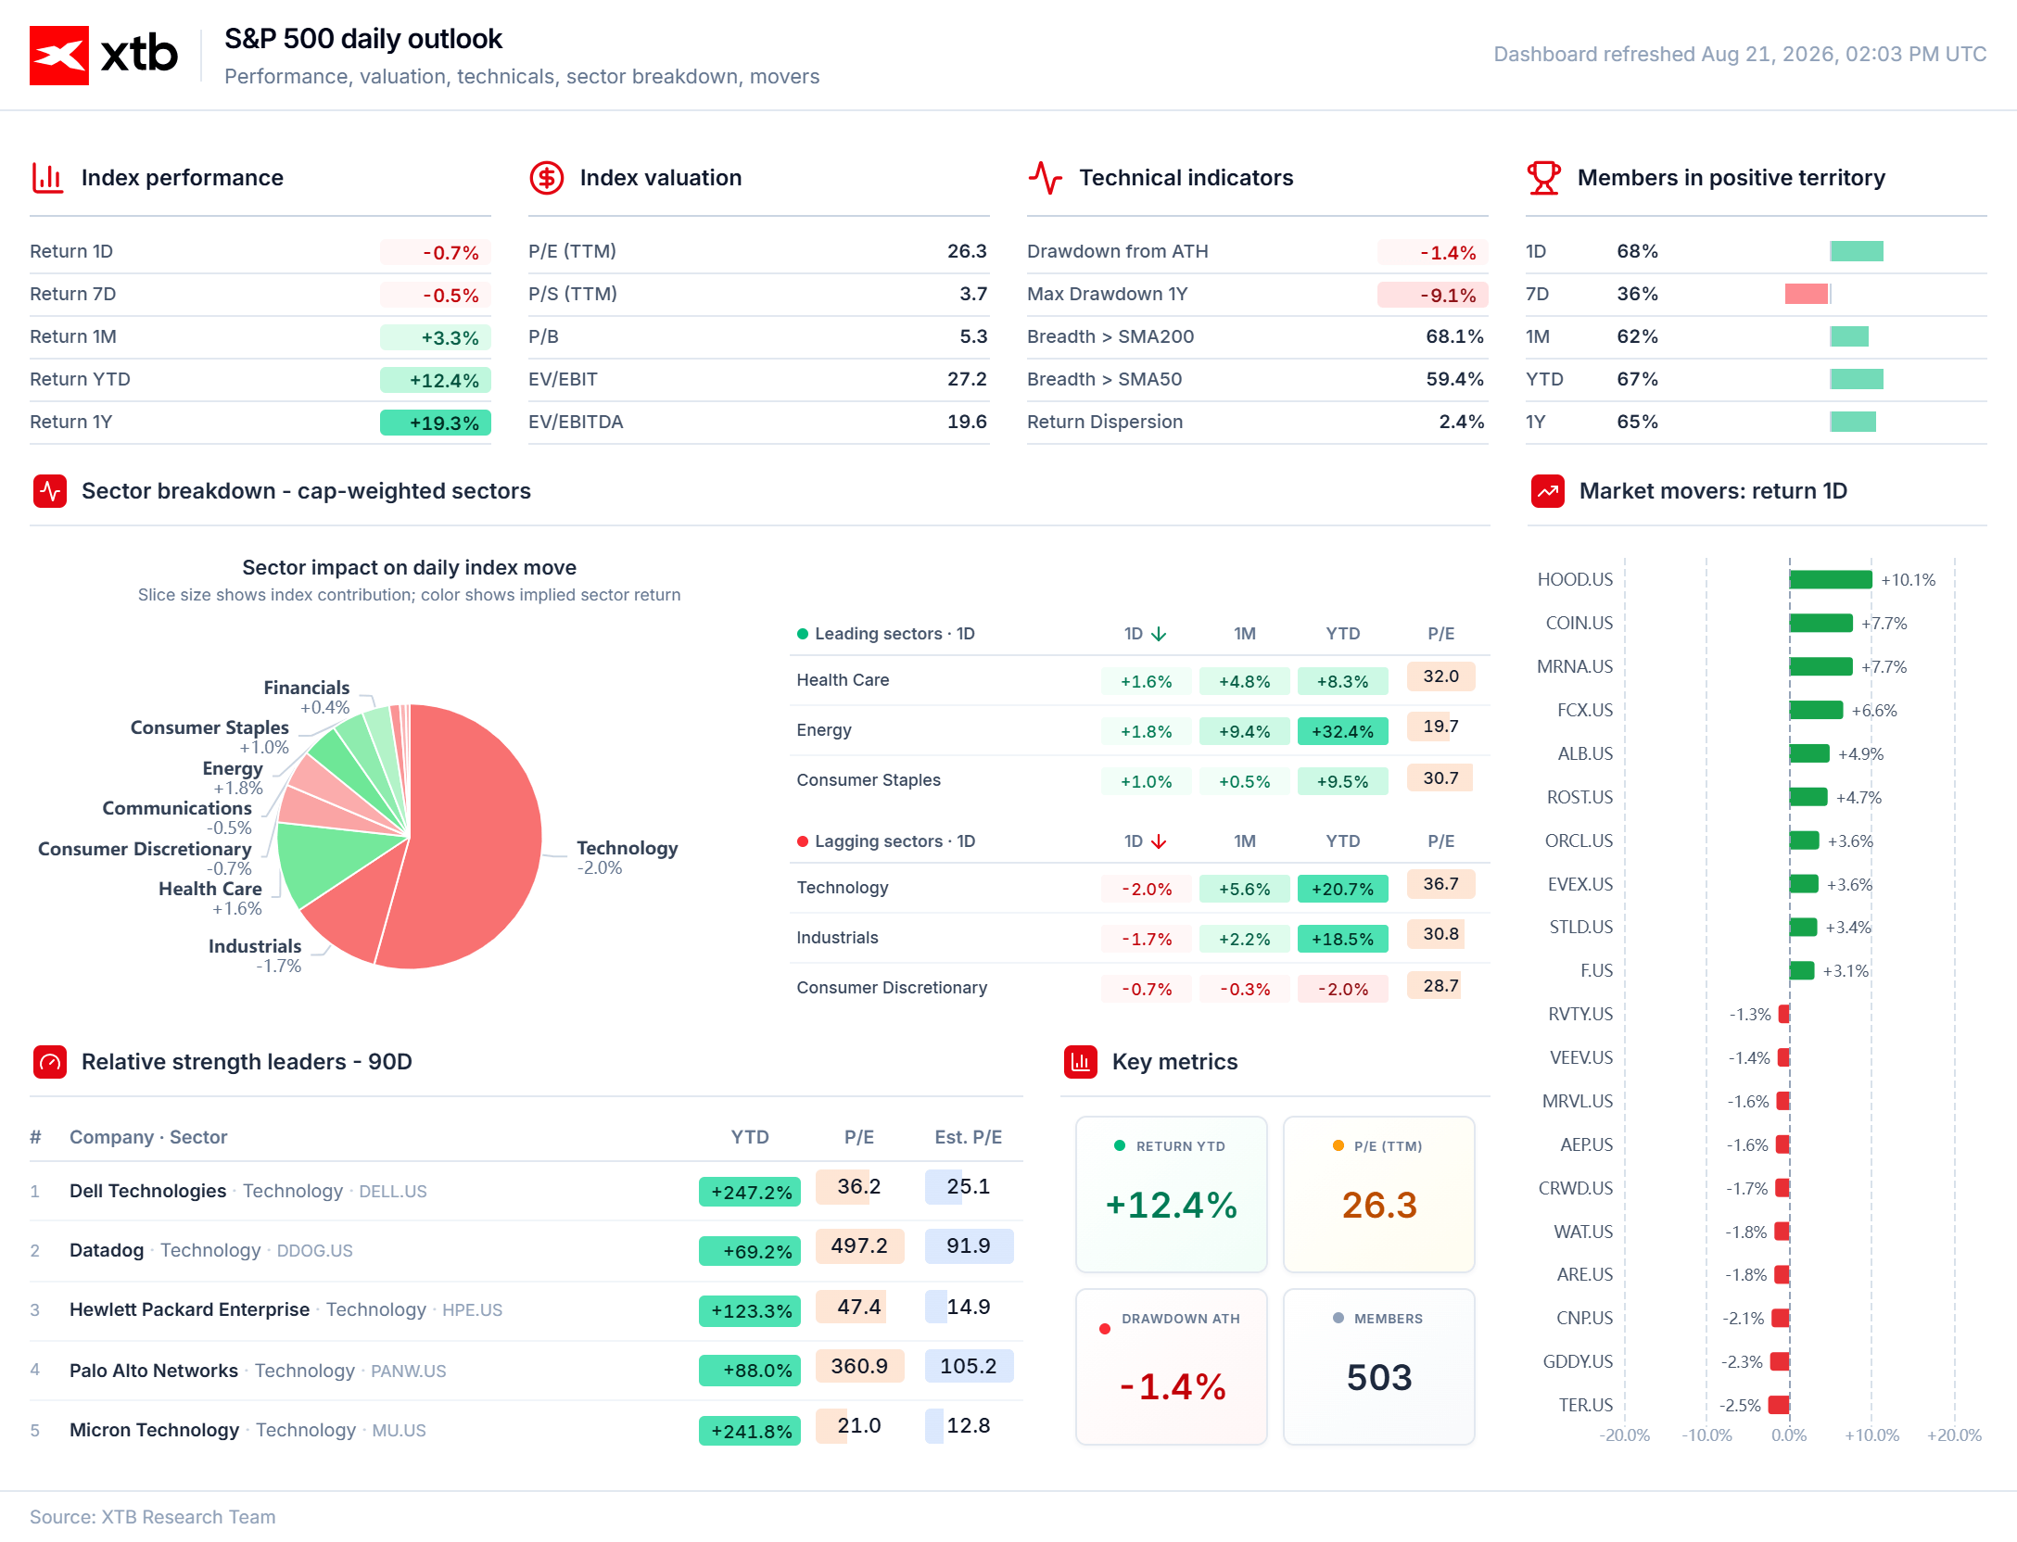This screenshot has height=1542, width=2017.
Task: Click the Return Dispersion value 2.4%
Action: point(1462,422)
